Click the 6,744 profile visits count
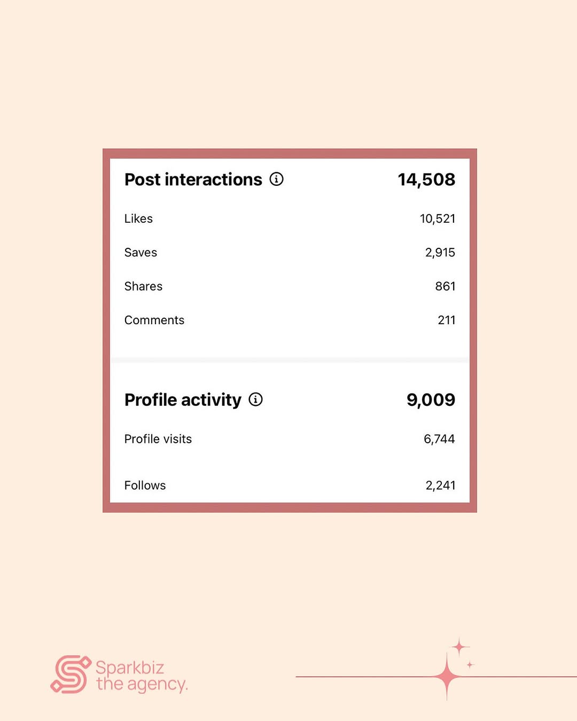Image resolution: width=577 pixels, height=721 pixels. click(x=439, y=439)
